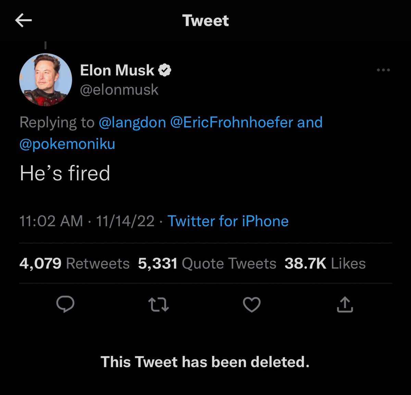Open the Twitter for iPhone source link
This screenshot has height=395, width=411.
(228, 221)
